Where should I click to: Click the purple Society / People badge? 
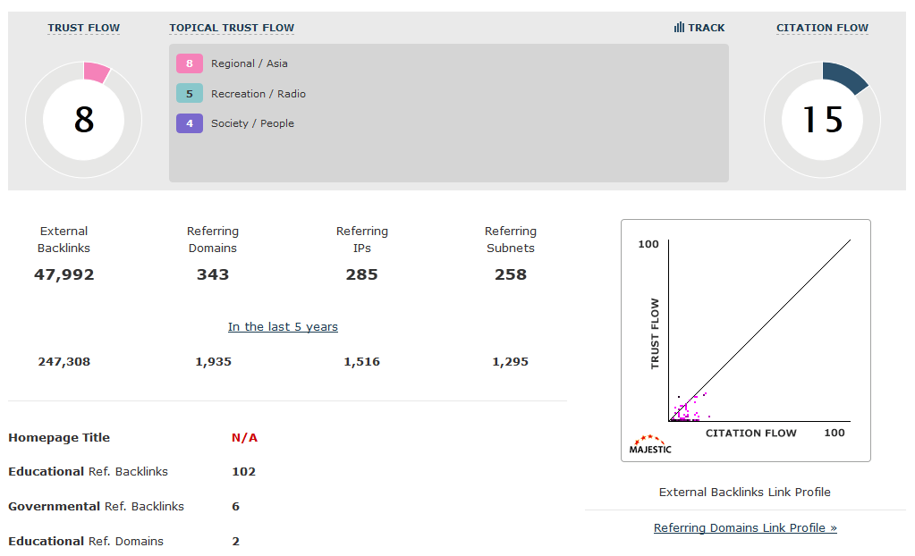pyautogui.click(x=190, y=123)
